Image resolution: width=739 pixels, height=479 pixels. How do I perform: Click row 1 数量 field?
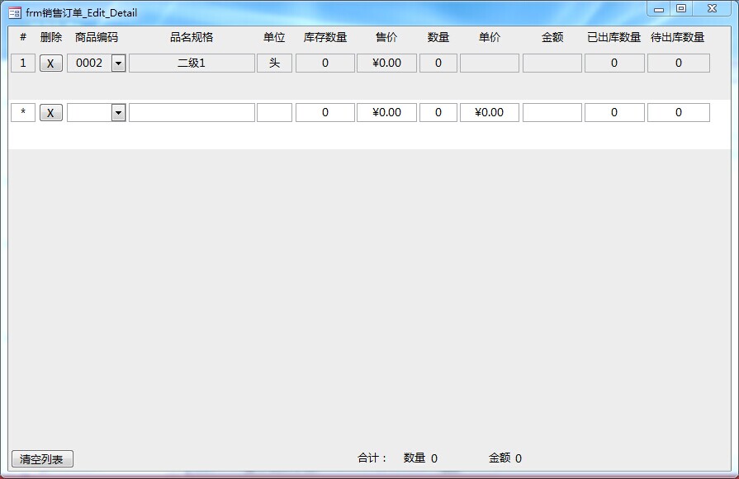coord(438,63)
